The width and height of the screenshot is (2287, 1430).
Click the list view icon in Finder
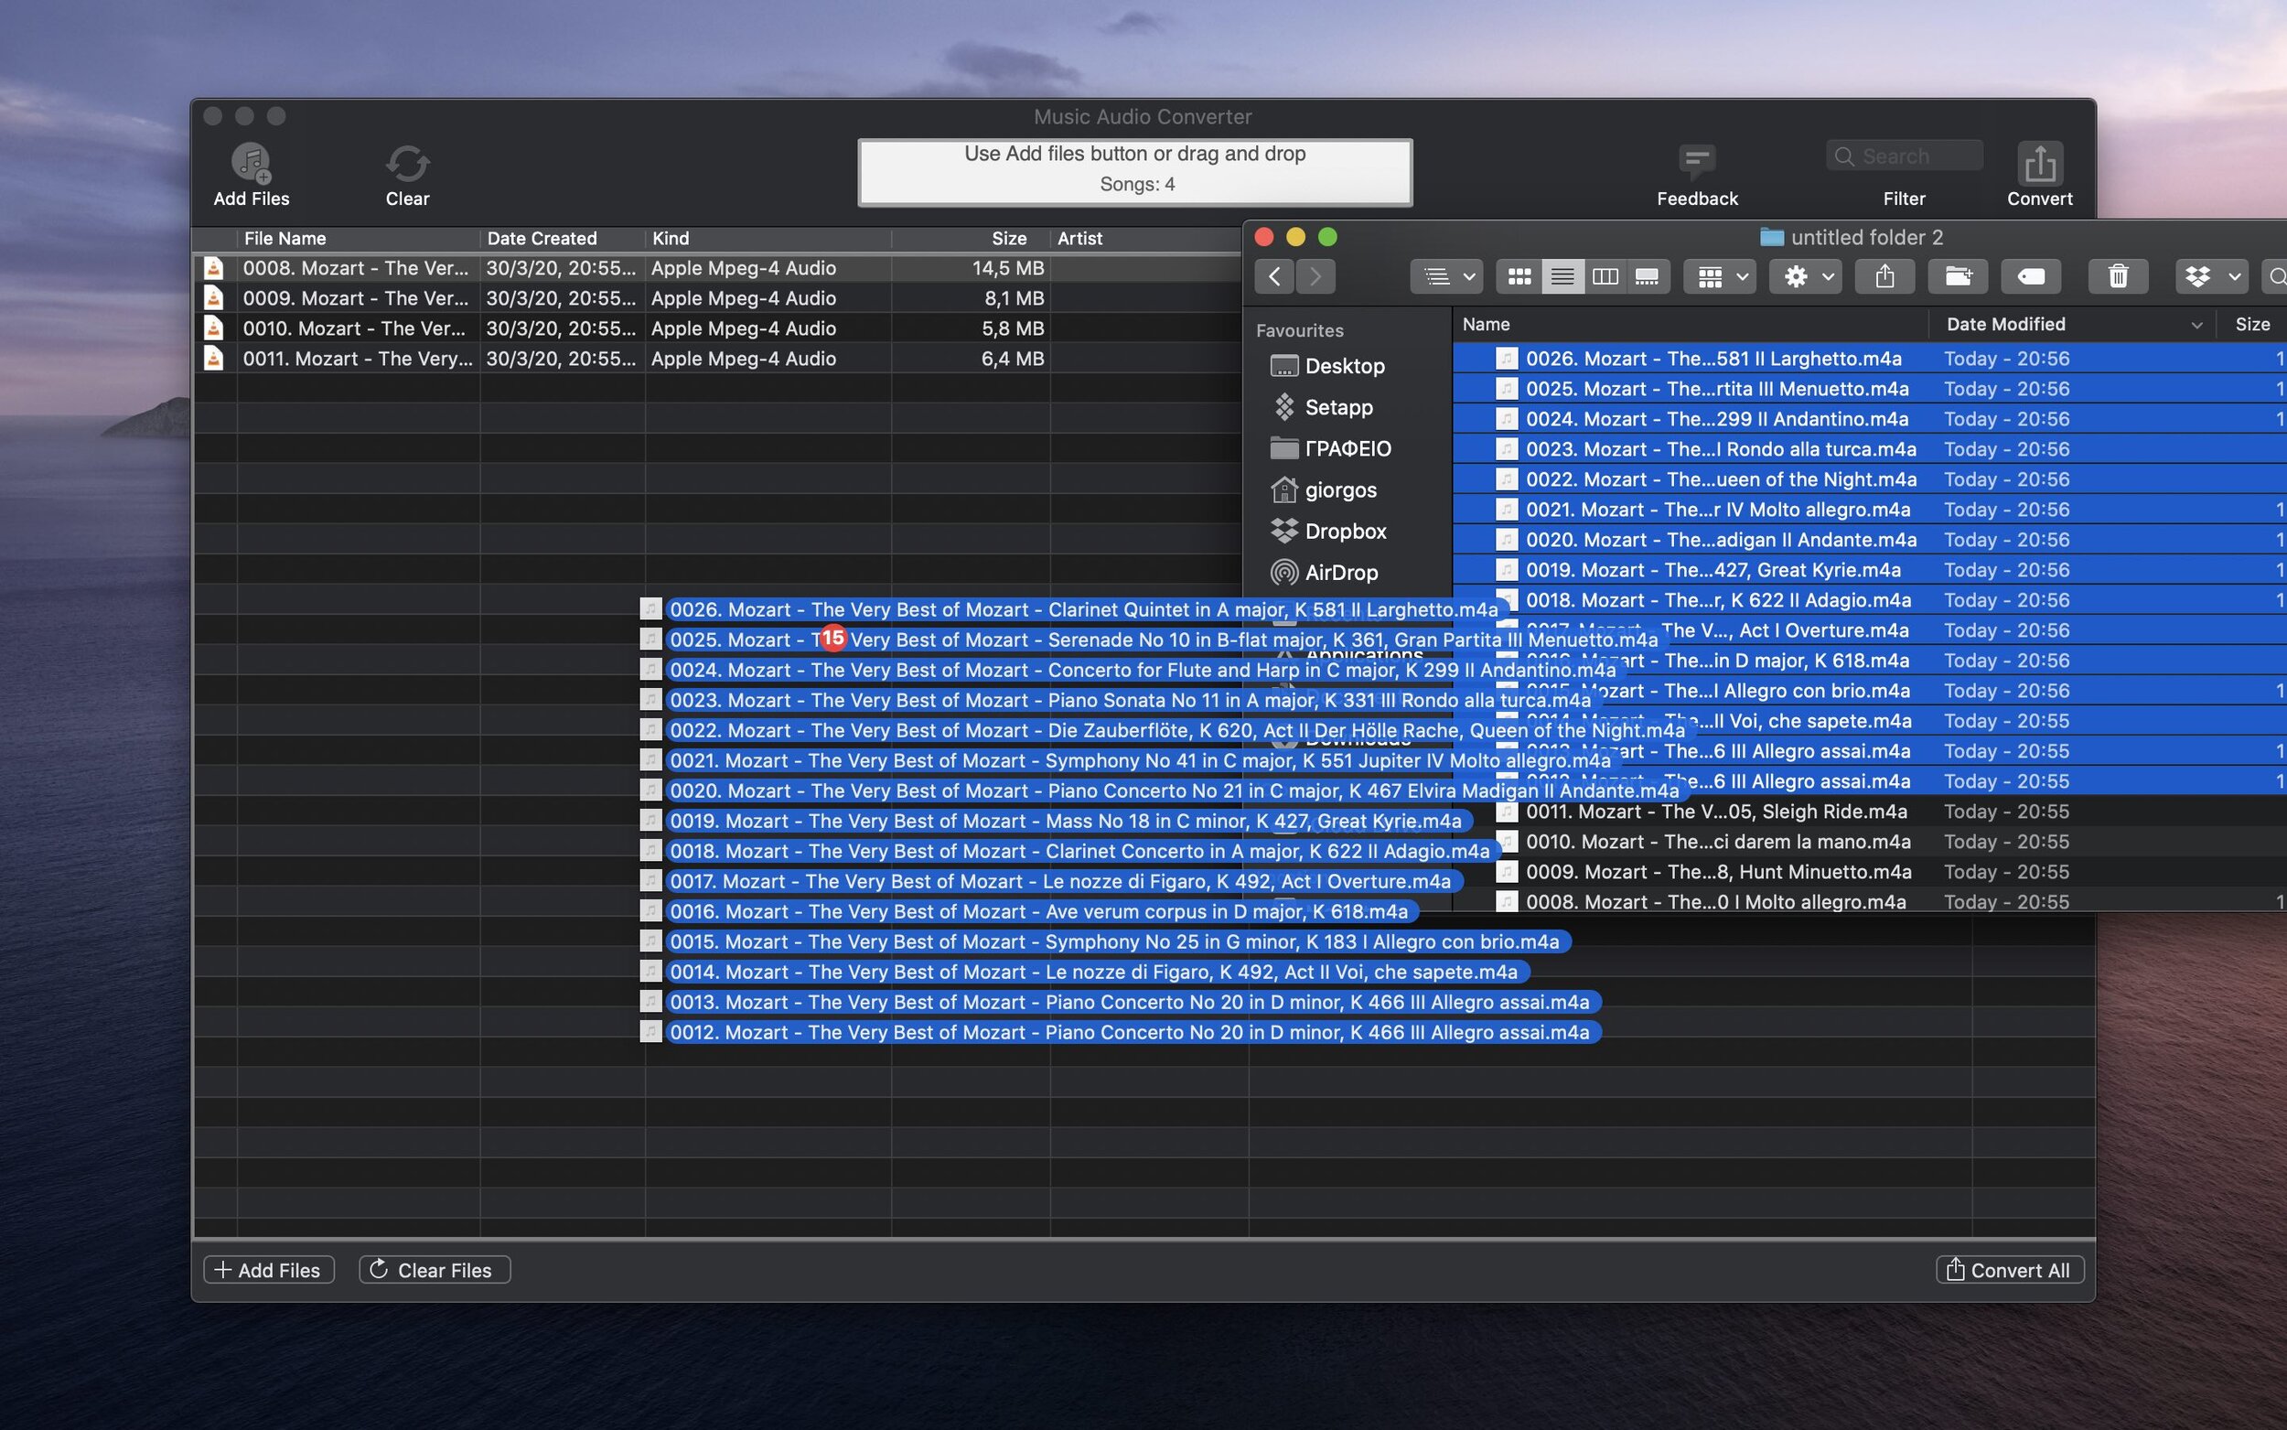pos(1561,277)
